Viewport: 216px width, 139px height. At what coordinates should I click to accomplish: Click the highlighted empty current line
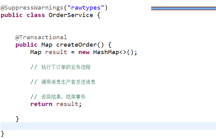click(x=108, y=126)
